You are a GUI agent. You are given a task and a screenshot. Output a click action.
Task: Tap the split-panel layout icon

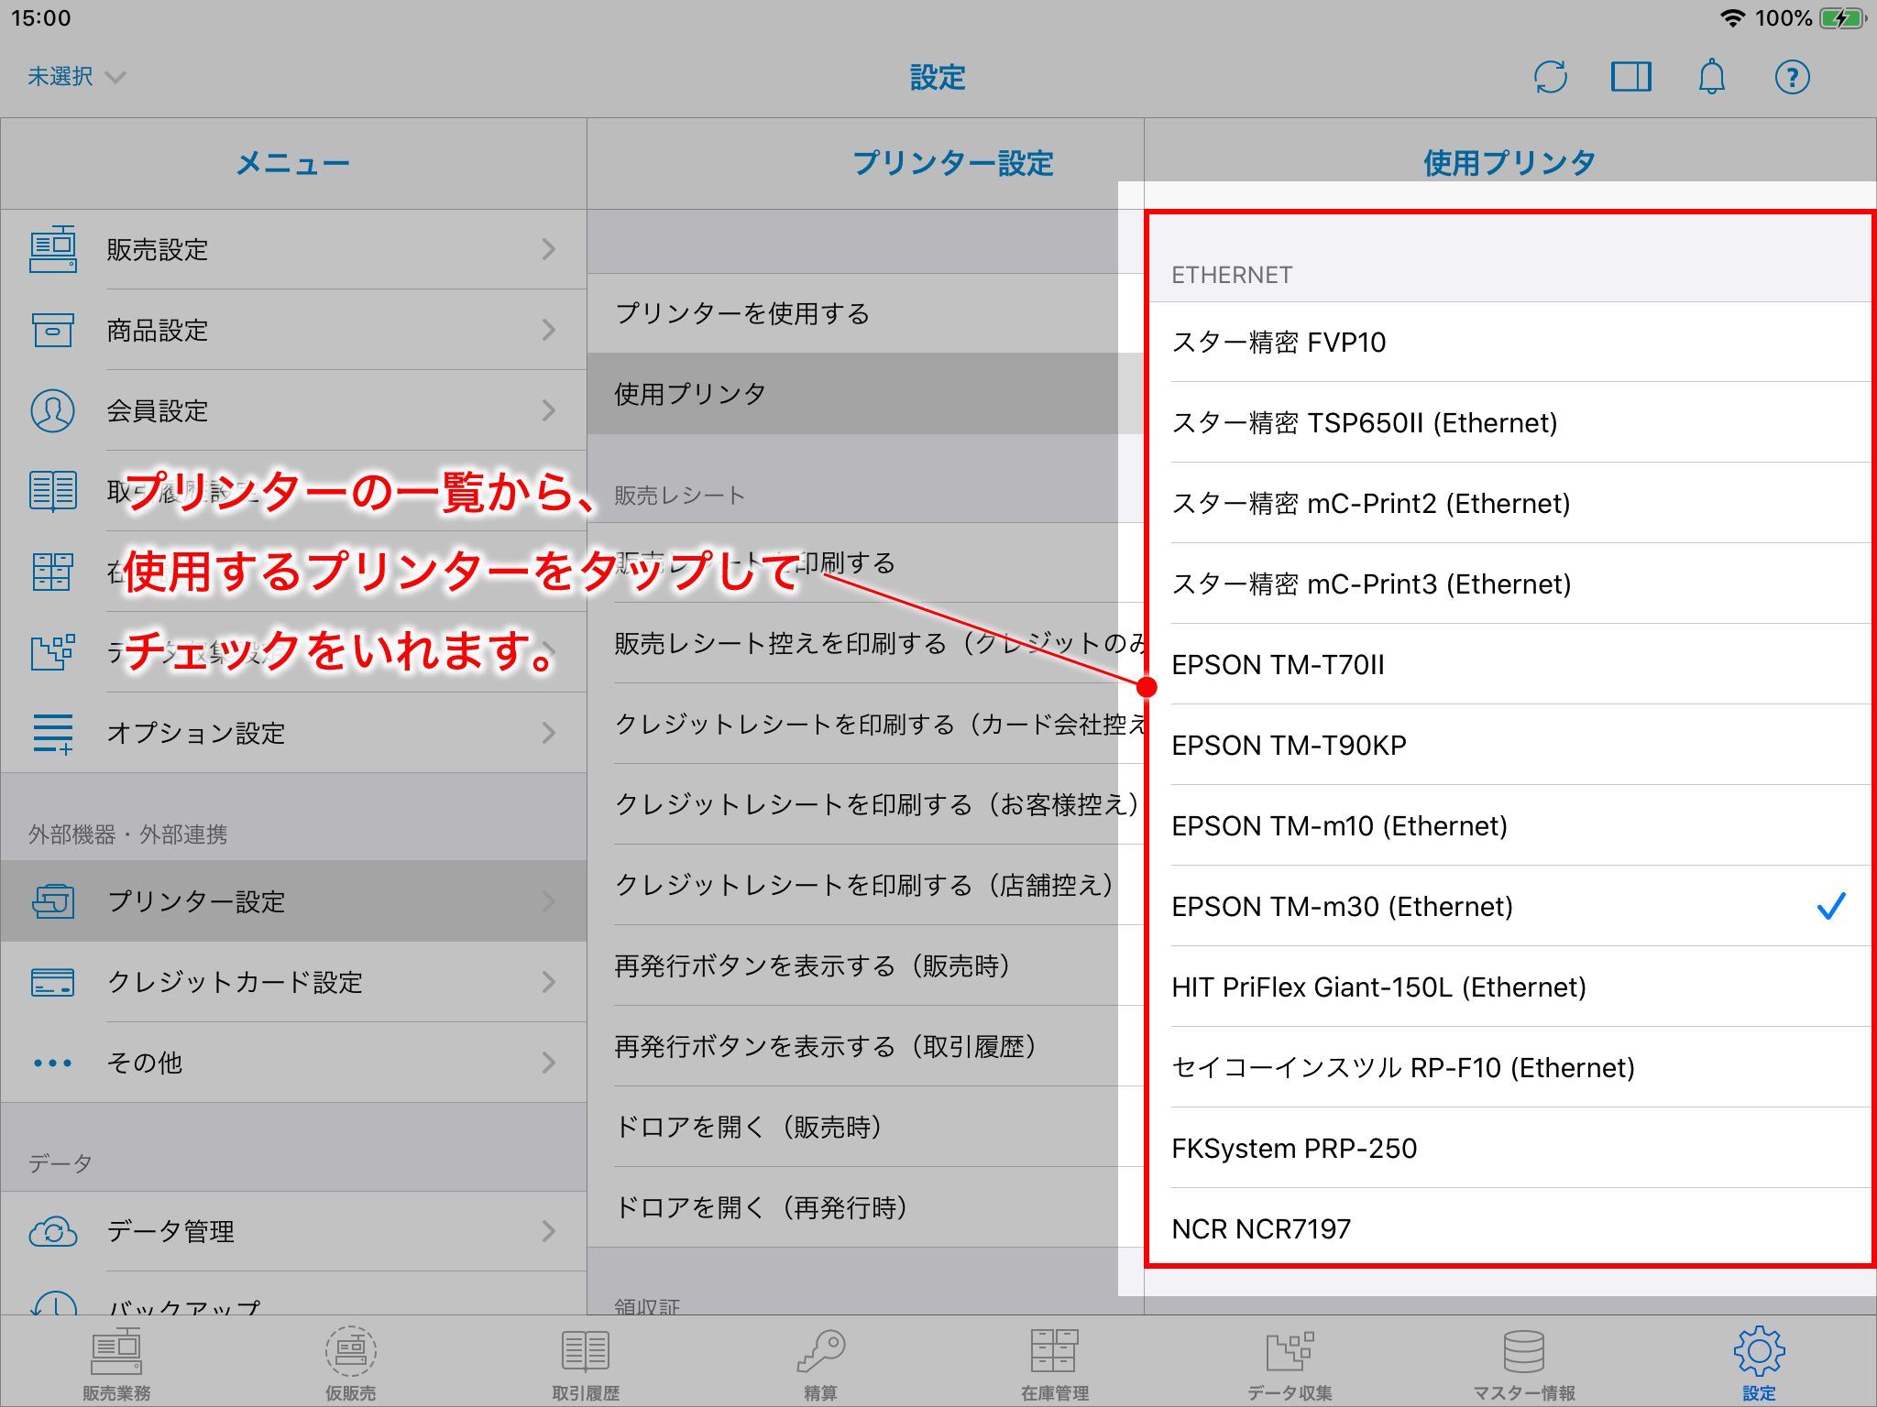pos(1630,77)
